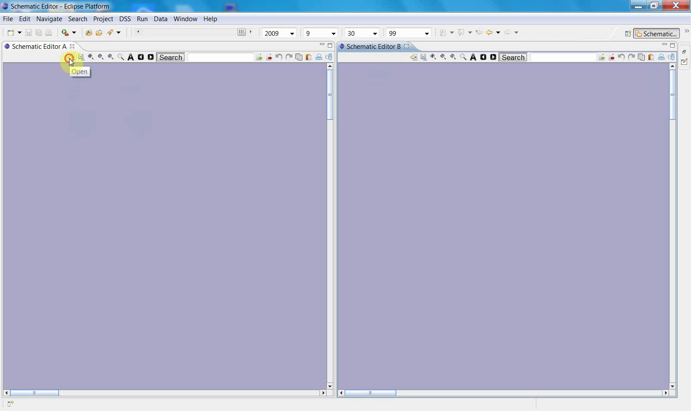
Task: Close Schematic Editor B tab
Action: click(406, 46)
